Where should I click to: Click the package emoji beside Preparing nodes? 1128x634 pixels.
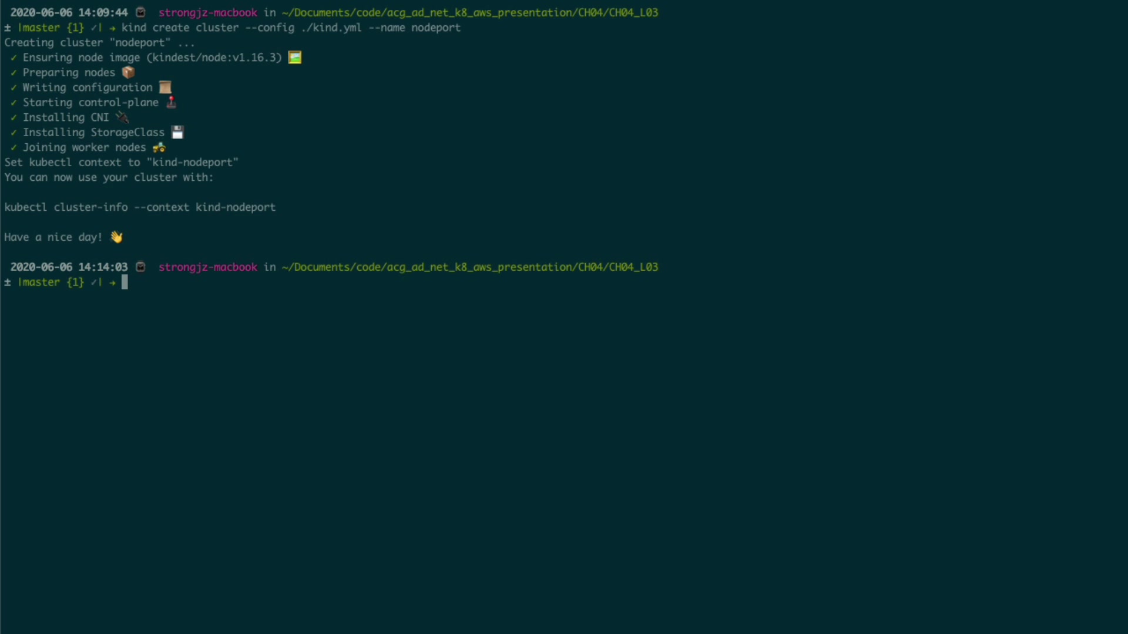(x=128, y=72)
